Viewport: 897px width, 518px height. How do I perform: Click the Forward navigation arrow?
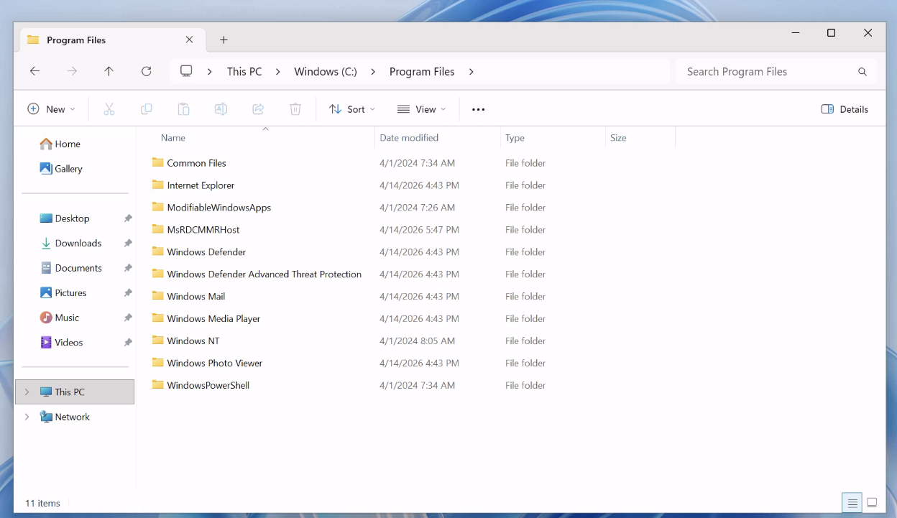pyautogui.click(x=72, y=71)
